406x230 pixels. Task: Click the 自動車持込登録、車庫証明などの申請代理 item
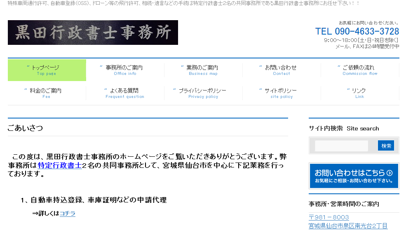[x=99, y=200]
